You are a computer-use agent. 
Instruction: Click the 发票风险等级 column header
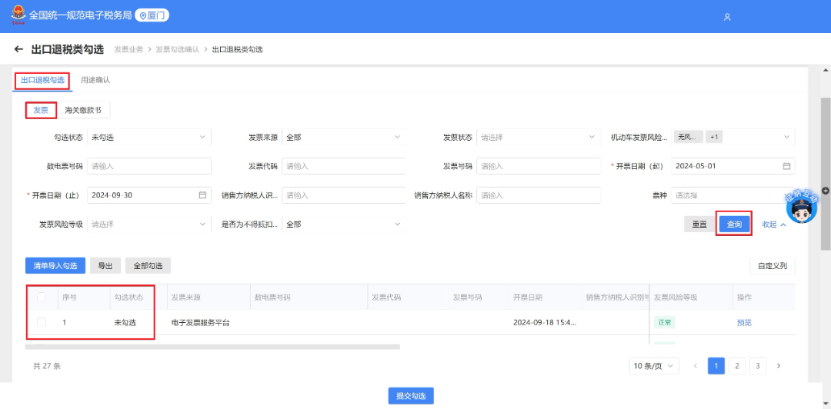[676, 298]
